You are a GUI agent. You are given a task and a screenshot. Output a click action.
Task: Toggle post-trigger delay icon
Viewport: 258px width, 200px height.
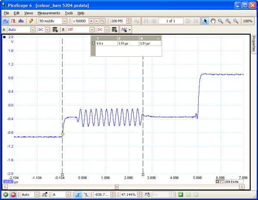coord(147,195)
